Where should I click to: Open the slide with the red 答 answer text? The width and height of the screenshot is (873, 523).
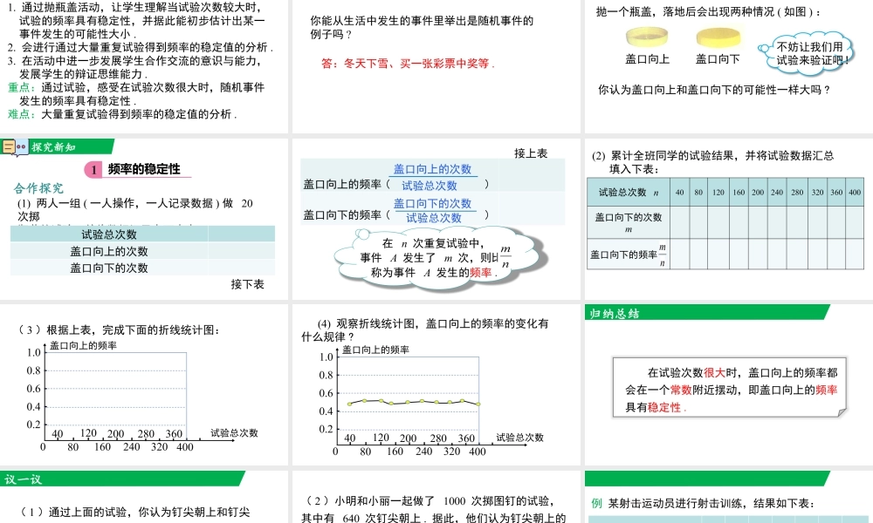click(435, 65)
